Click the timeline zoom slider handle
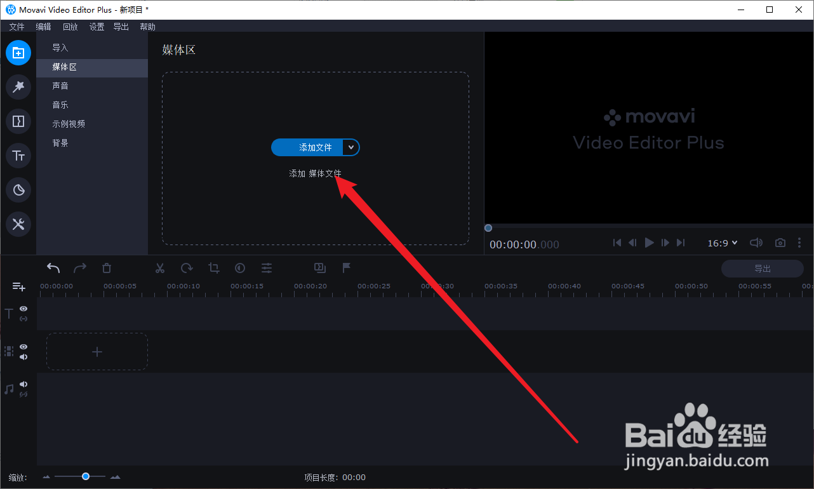 (x=85, y=476)
